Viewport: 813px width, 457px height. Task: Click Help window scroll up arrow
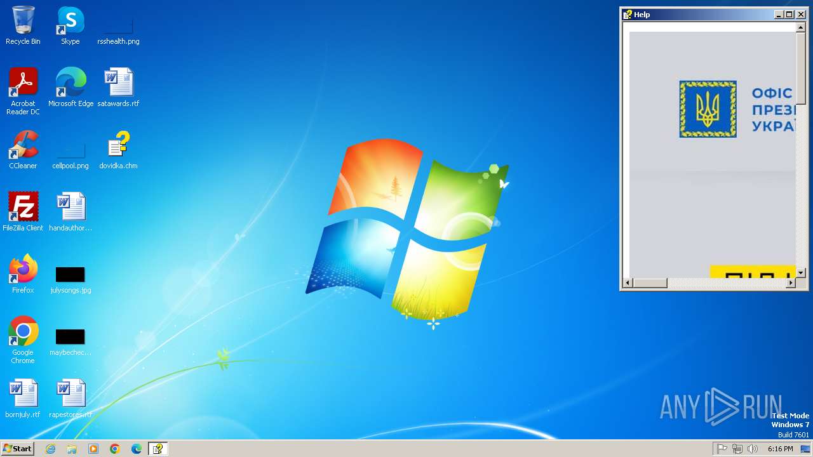pos(801,28)
